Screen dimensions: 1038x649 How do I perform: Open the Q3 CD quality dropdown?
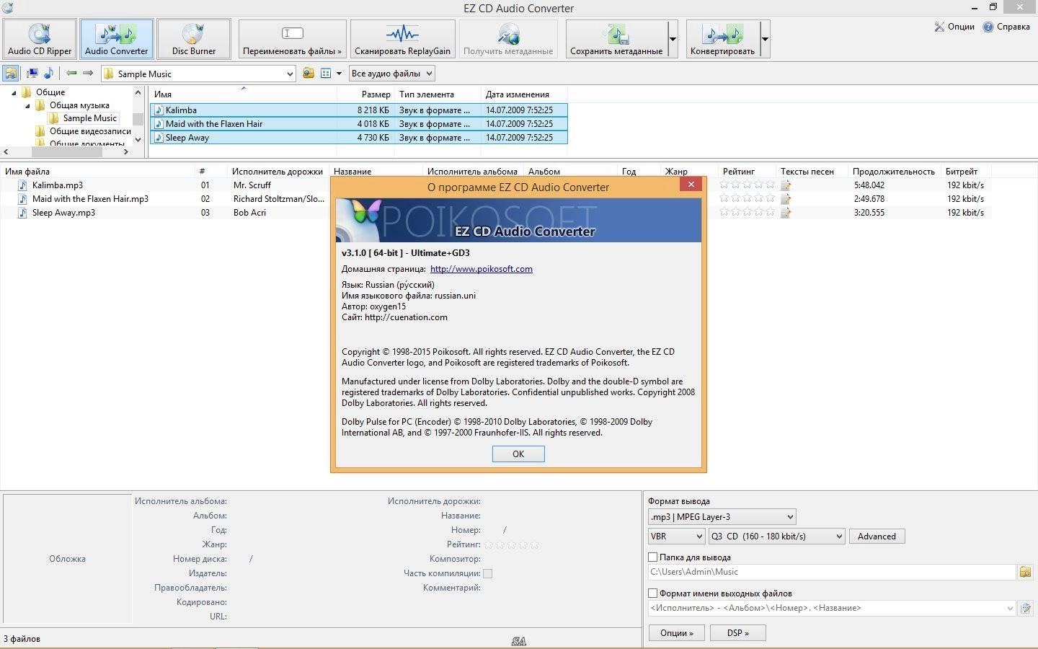776,537
